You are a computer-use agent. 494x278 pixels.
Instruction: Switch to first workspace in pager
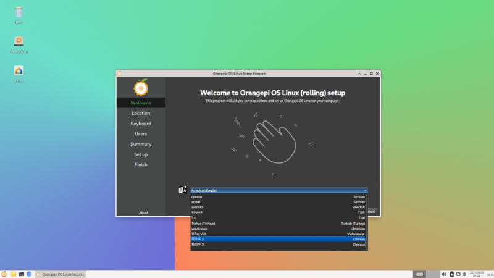tap(420, 274)
